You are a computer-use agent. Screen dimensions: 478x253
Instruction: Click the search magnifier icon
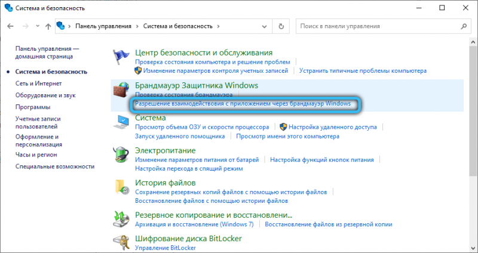464,26
